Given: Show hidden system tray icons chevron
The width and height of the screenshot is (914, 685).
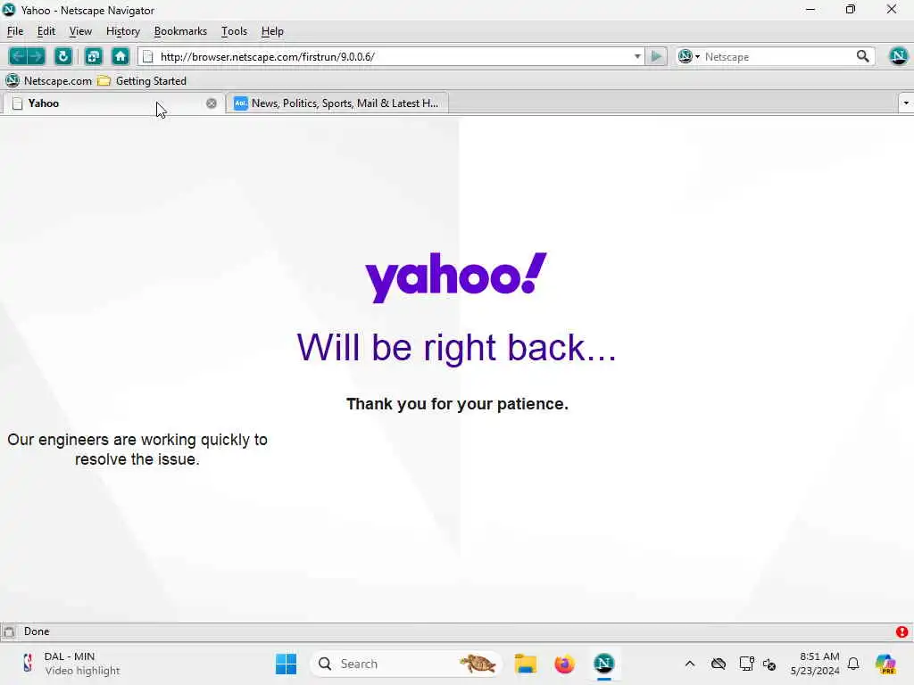Looking at the screenshot, I should [x=690, y=664].
